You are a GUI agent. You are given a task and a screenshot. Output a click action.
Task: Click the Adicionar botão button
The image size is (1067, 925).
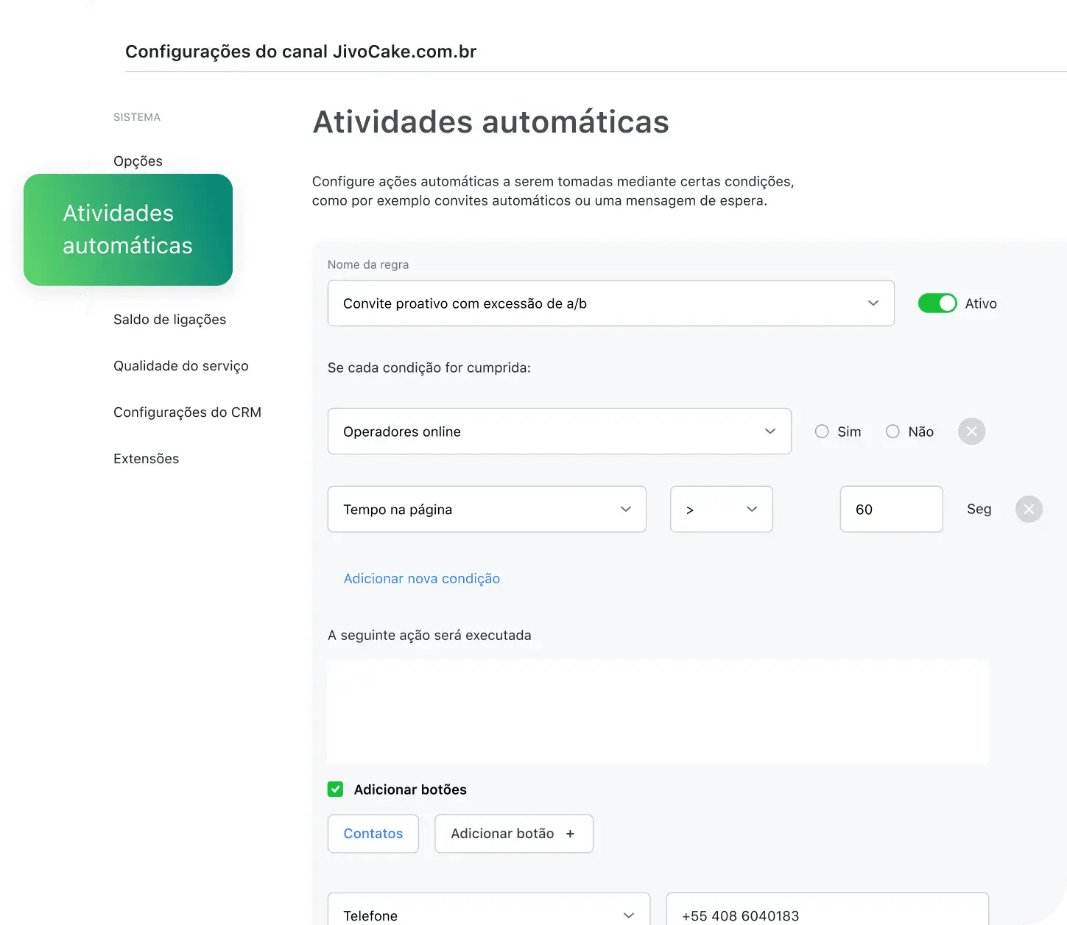514,834
